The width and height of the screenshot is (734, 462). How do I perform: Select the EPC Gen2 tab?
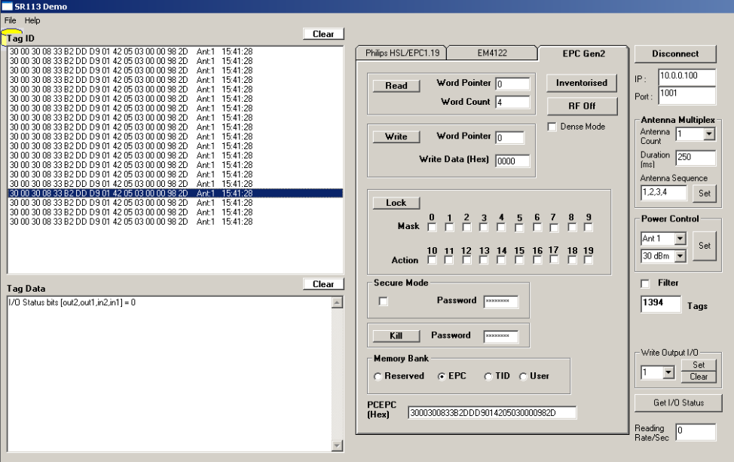point(583,54)
